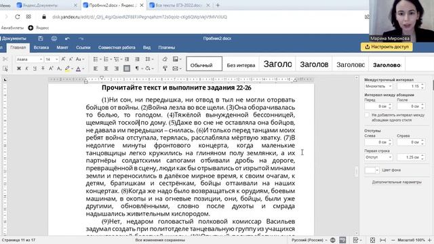Click the numbered list icon

tap(107, 59)
